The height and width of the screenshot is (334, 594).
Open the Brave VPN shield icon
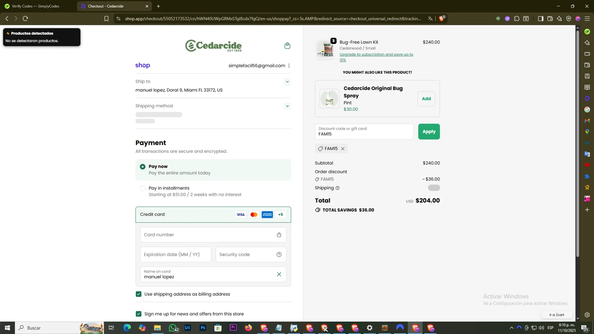pos(569,19)
